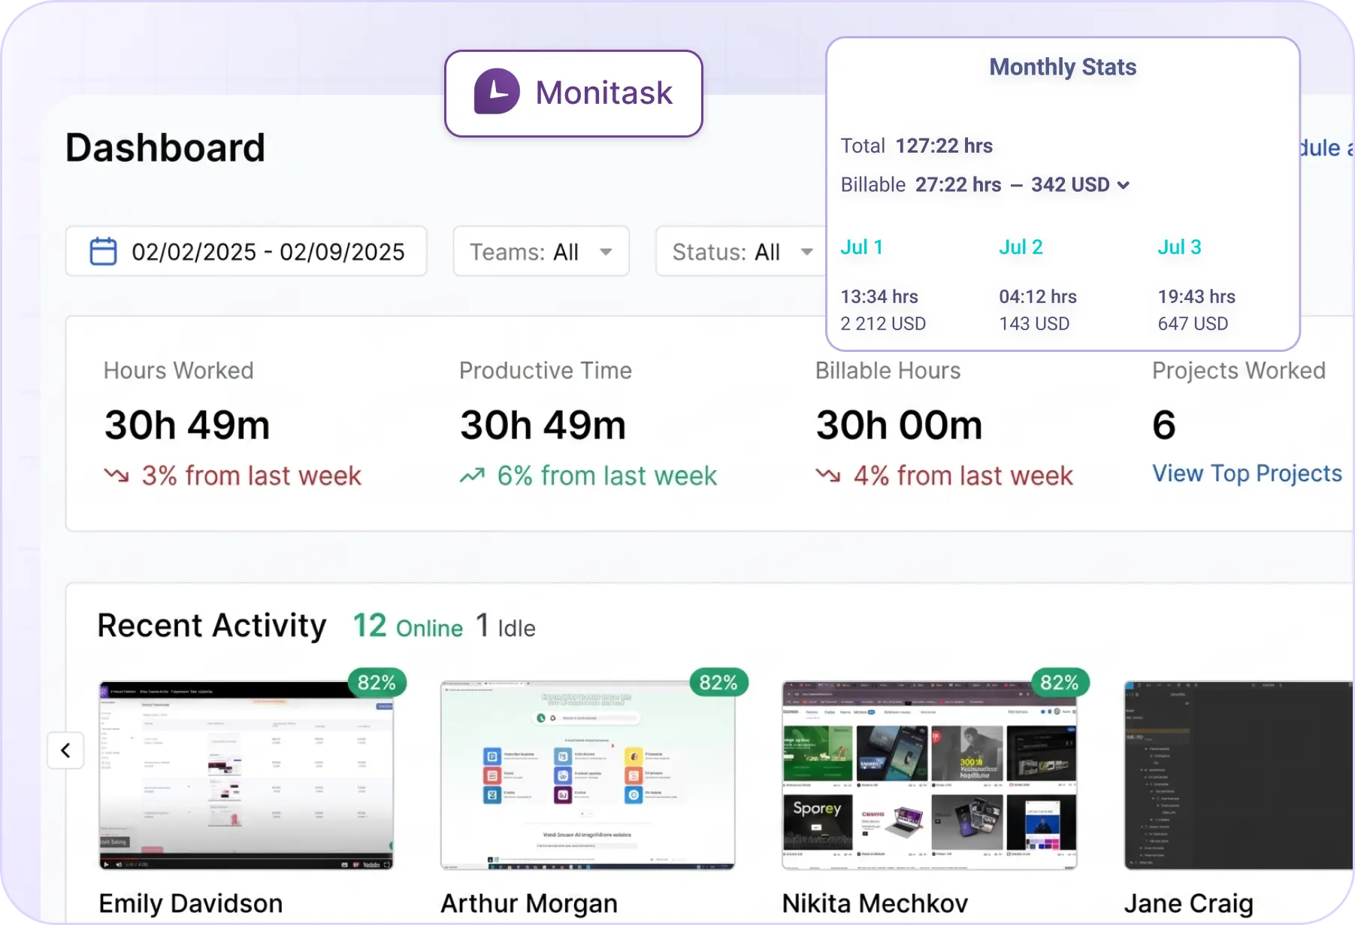Click 3% from last week text
Viewport: 1355px width, 925px height.
[252, 475]
